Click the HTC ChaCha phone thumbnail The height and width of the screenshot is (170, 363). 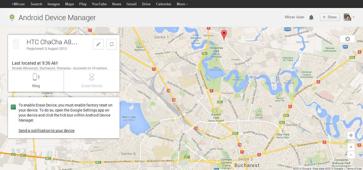coord(16,44)
